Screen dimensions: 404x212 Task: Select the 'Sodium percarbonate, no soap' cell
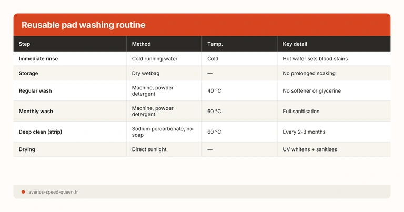162,132
